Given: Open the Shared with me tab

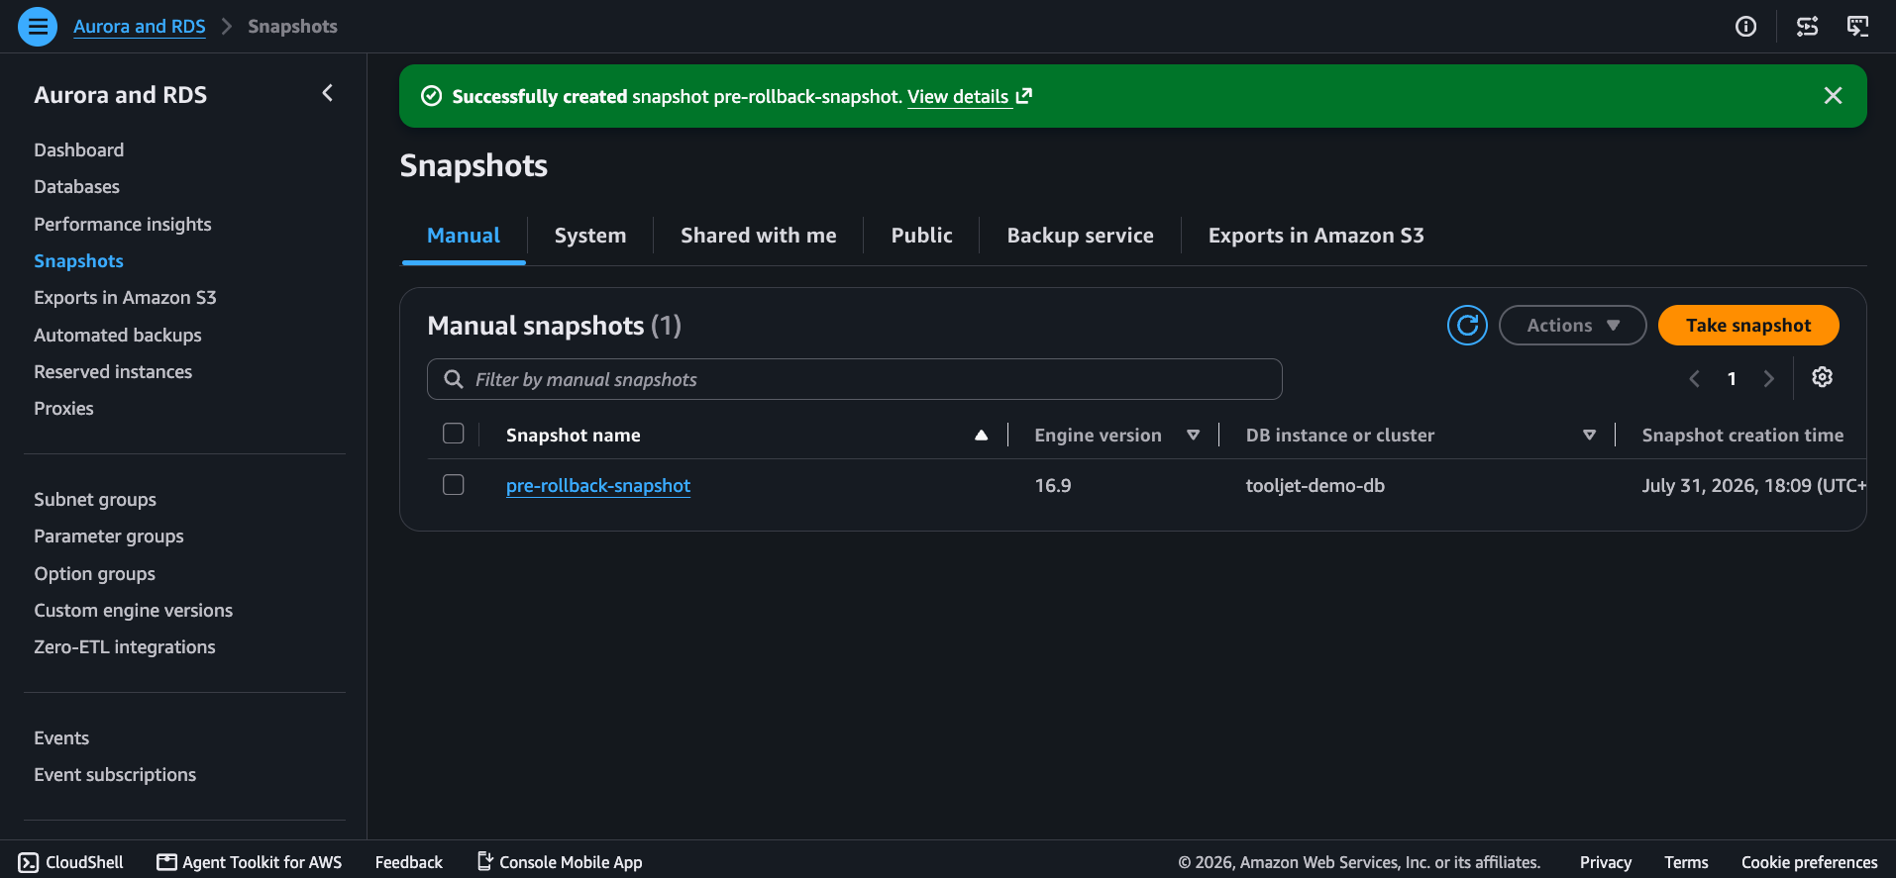Looking at the screenshot, I should tap(758, 236).
